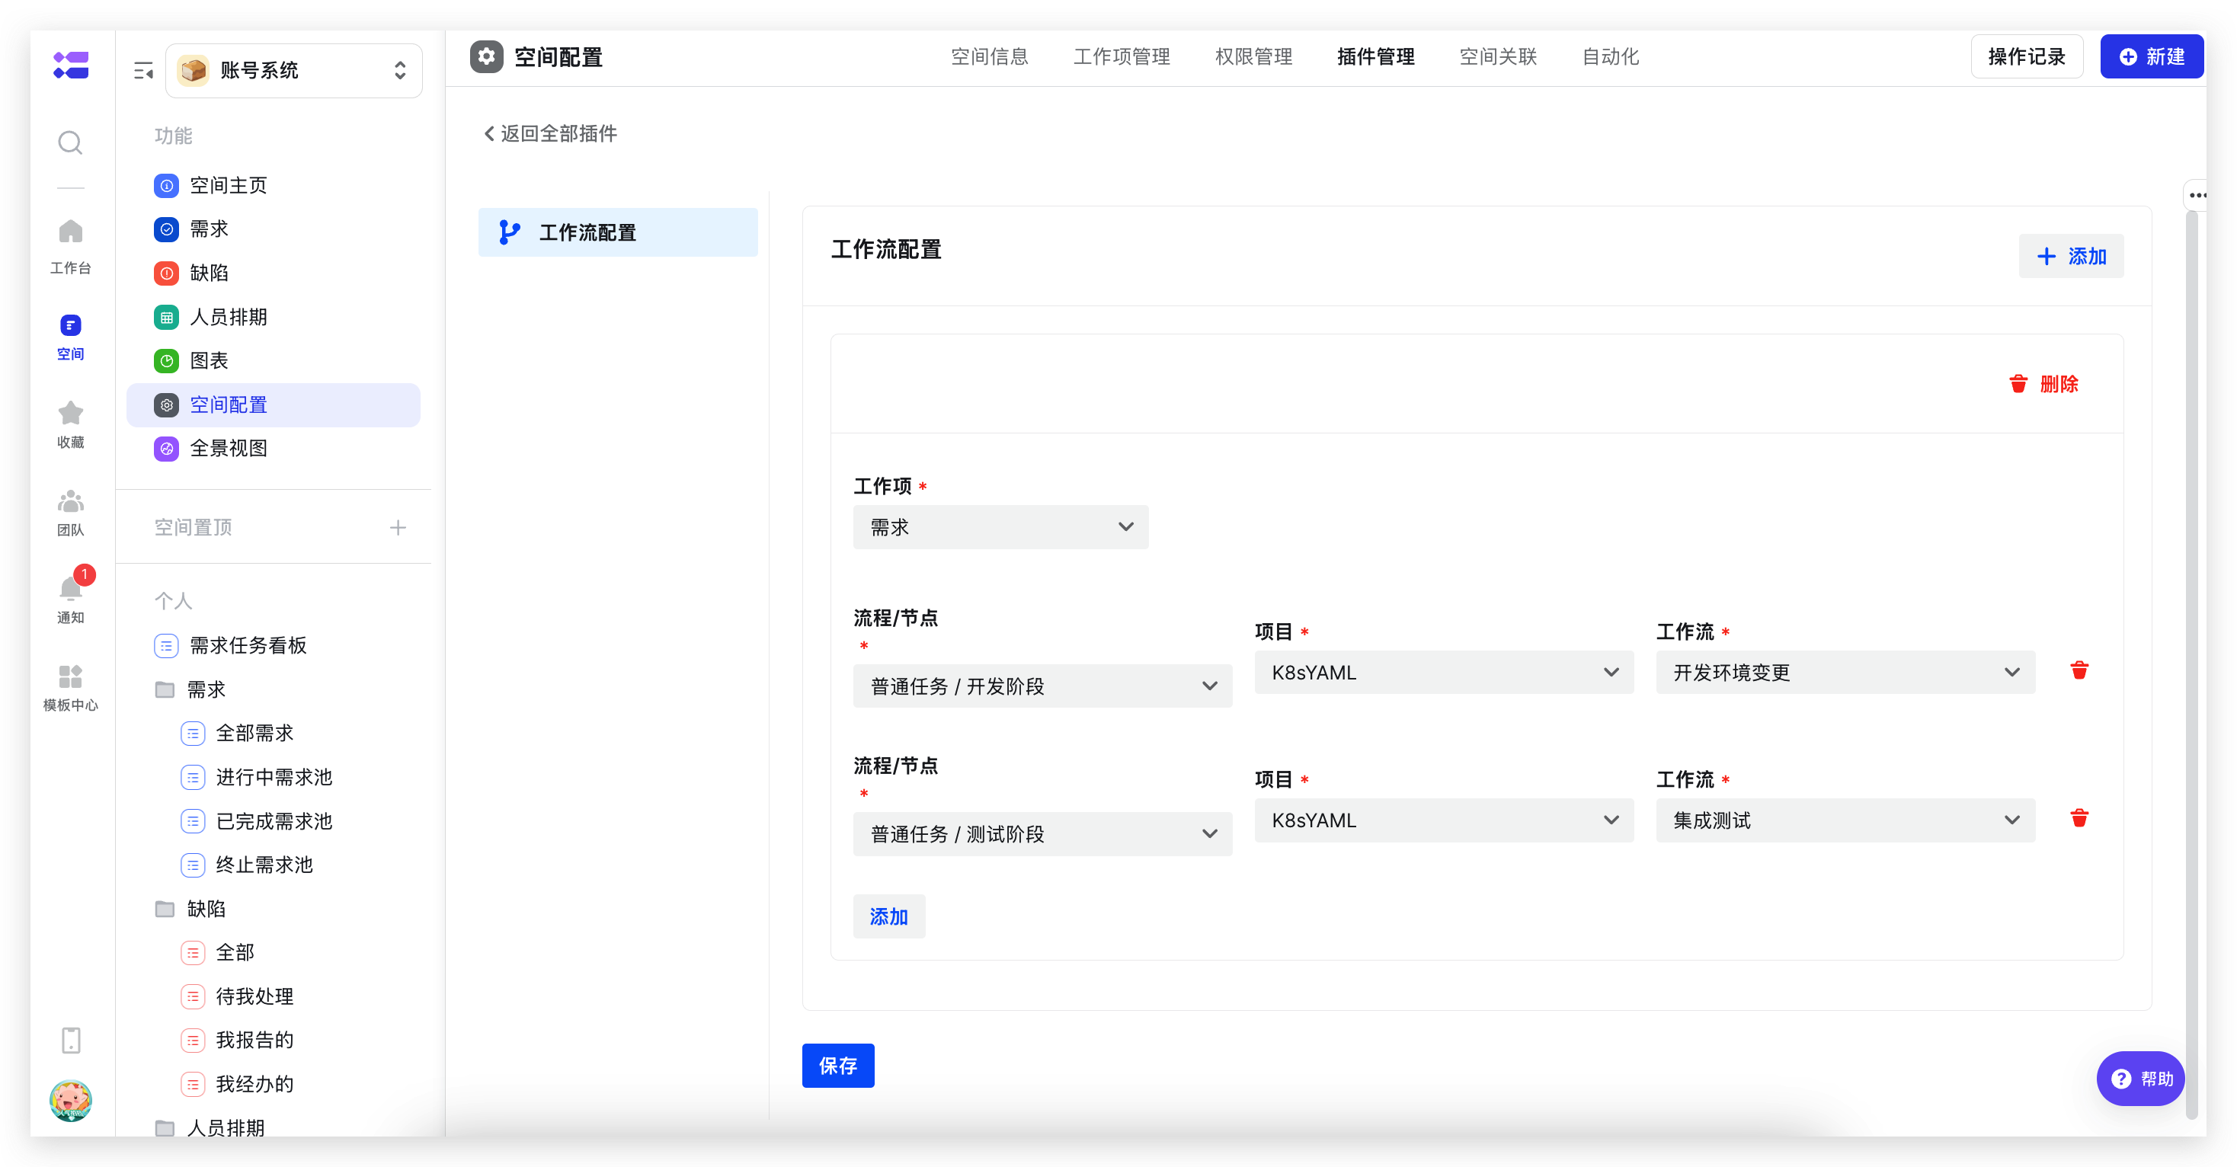Open the 工作项 dropdown showing 需求
Image resolution: width=2237 pixels, height=1167 pixels.
coord(1000,527)
